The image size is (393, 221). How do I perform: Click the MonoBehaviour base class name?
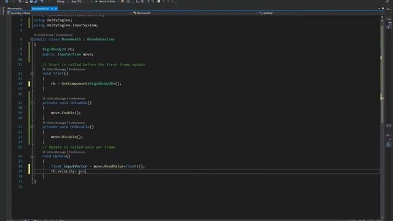click(101, 39)
